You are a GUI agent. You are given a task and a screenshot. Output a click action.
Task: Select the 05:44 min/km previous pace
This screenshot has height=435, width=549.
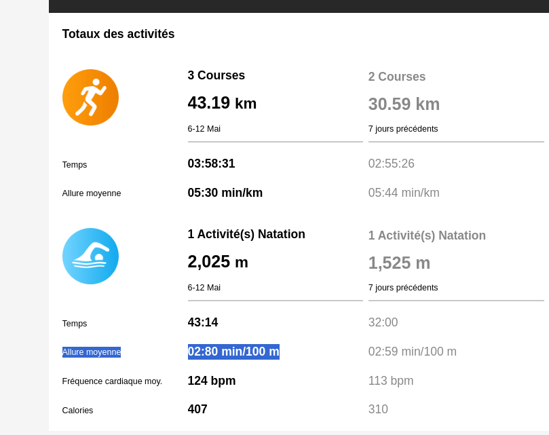404,193
